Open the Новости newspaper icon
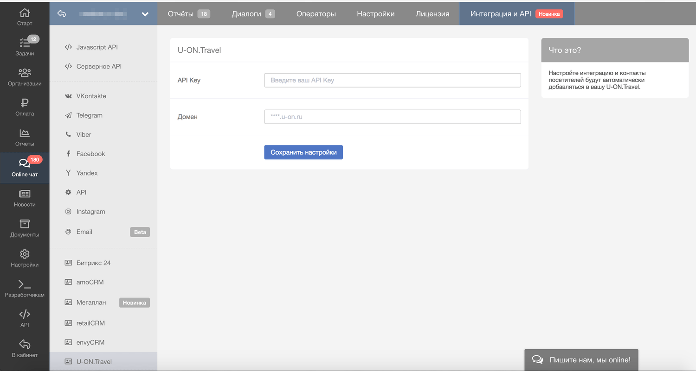This screenshot has height=371, width=696. pos(25,194)
